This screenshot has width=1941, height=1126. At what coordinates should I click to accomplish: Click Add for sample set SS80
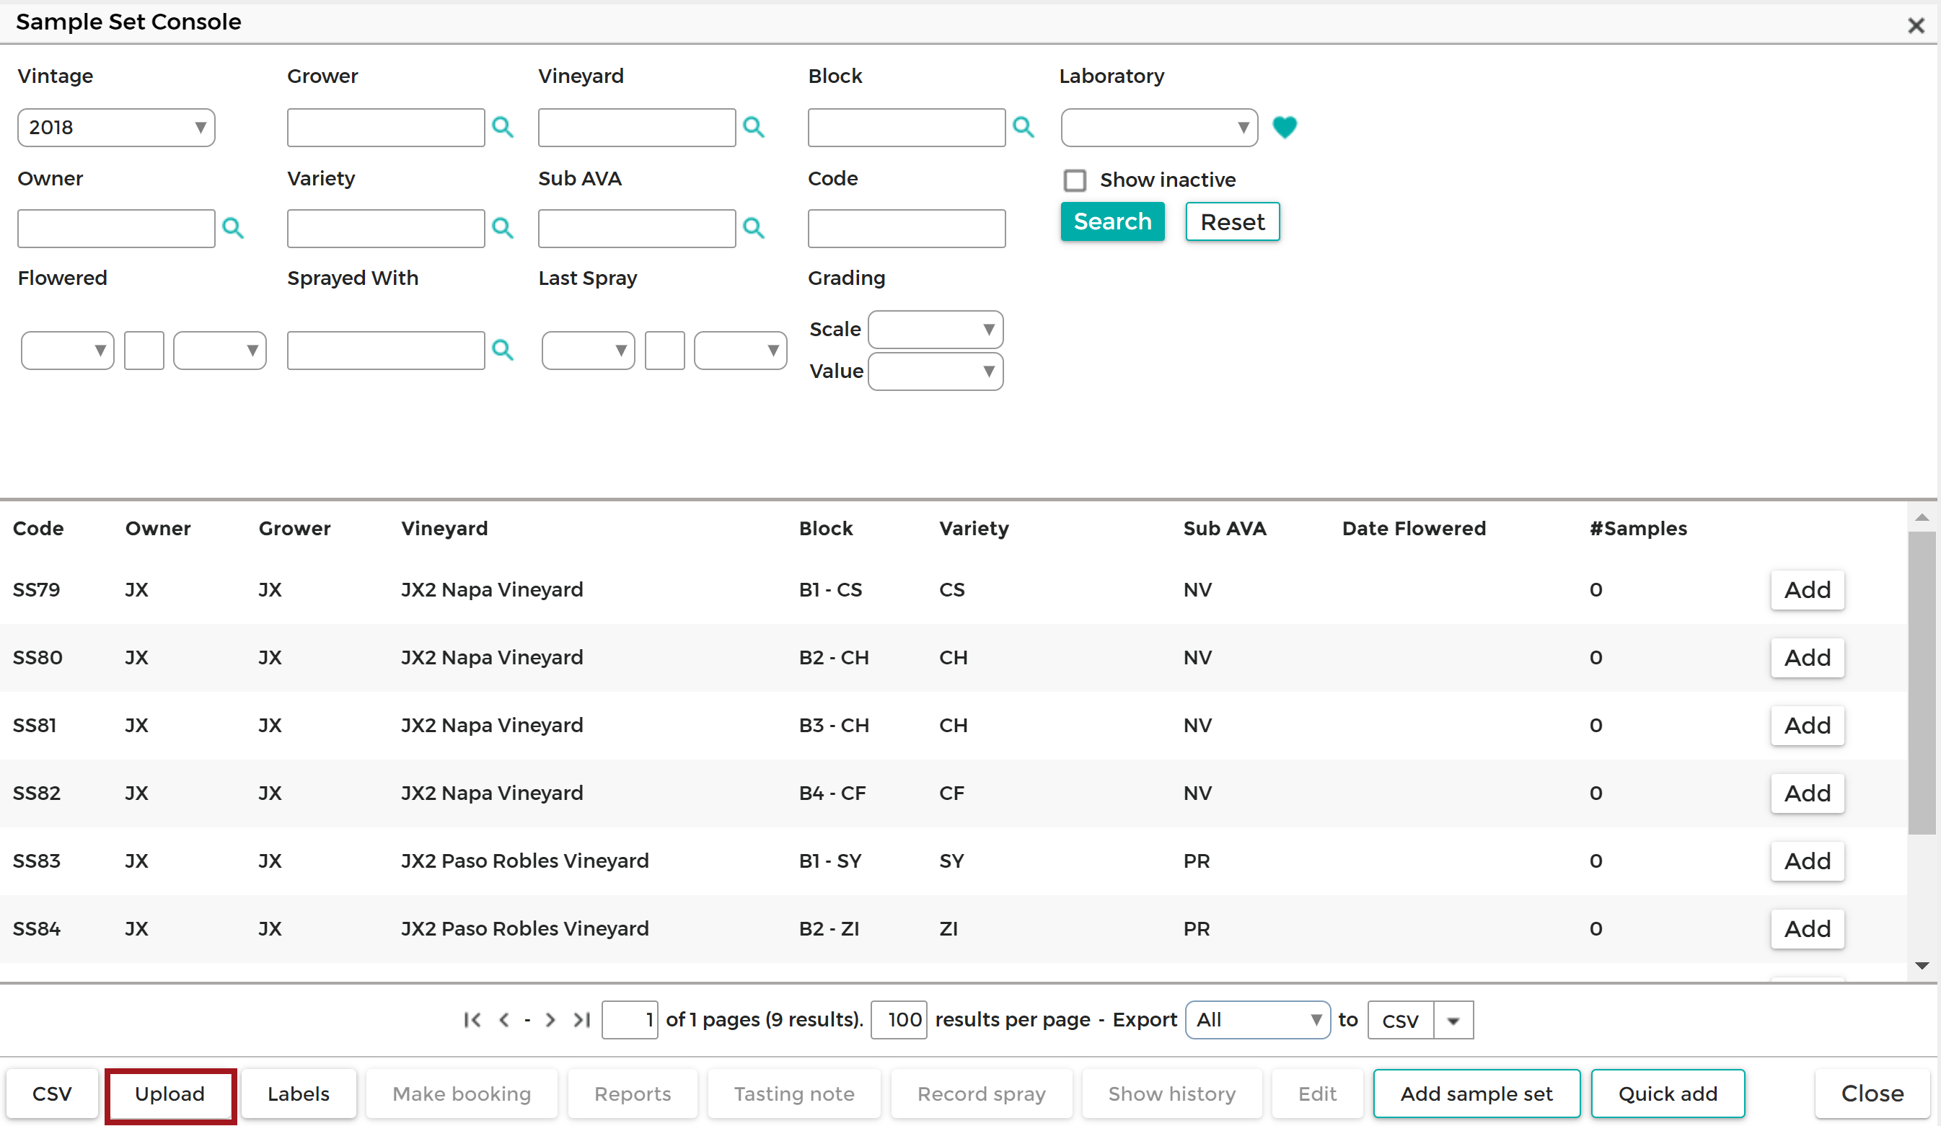tap(1807, 658)
